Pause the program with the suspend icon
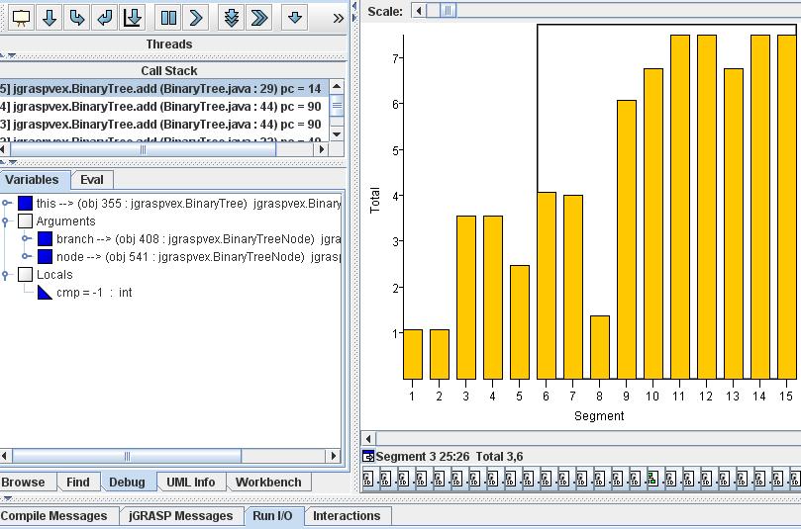 click(x=168, y=18)
